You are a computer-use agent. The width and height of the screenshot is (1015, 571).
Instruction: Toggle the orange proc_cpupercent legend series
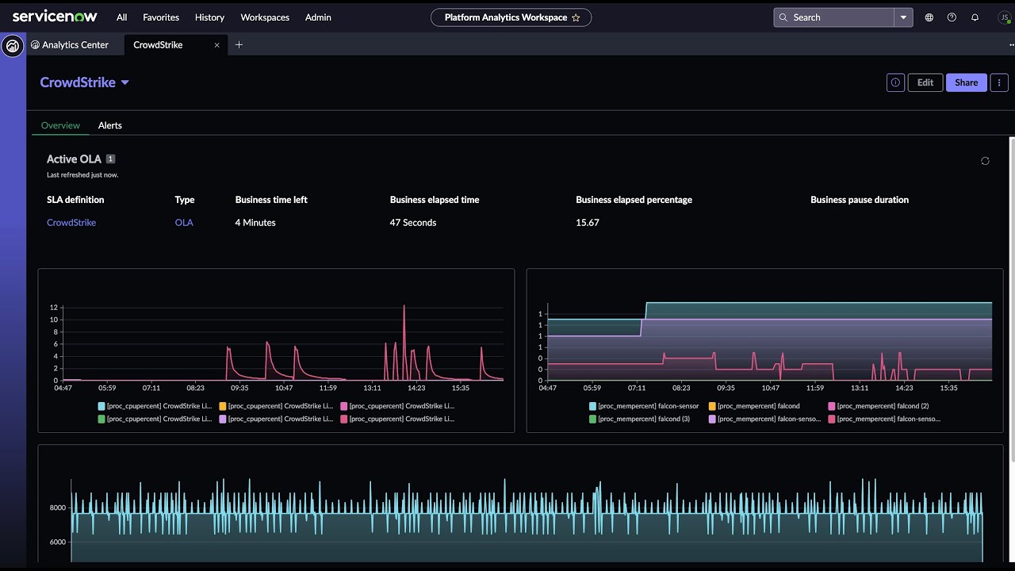coord(276,406)
